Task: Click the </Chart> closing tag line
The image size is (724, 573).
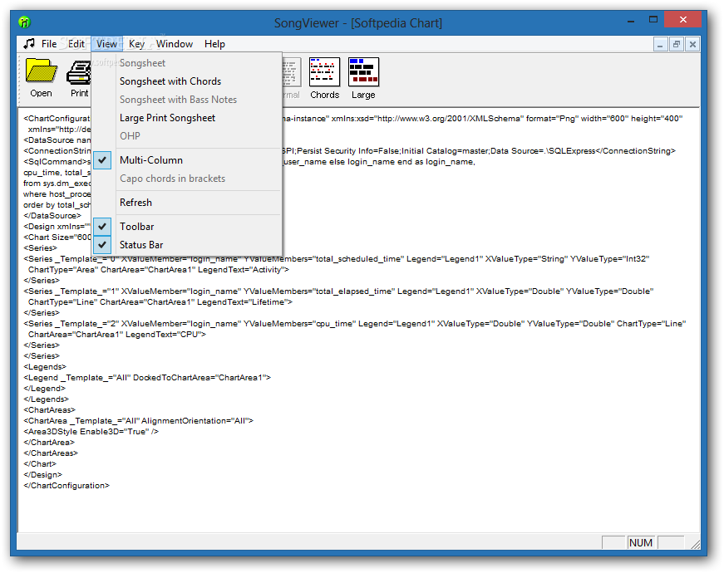Action: pyautogui.click(x=40, y=463)
